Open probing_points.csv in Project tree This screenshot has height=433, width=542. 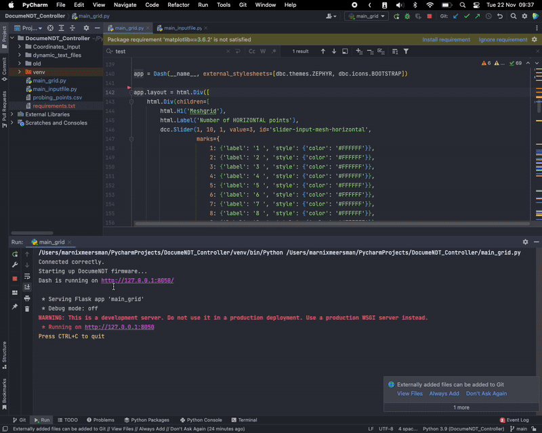point(57,97)
